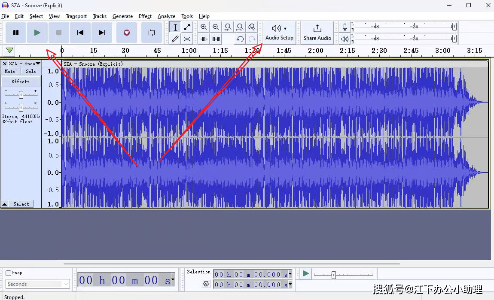Viewport: 494px width, 300px height.
Task: Silence audio selection icon
Action: coord(216,39)
